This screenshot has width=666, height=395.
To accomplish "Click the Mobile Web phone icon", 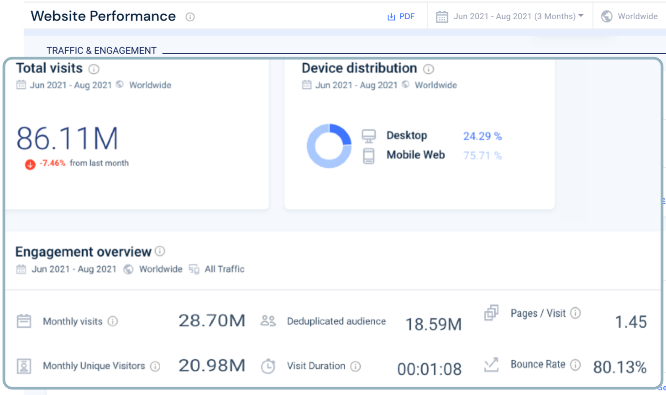I will point(369,156).
